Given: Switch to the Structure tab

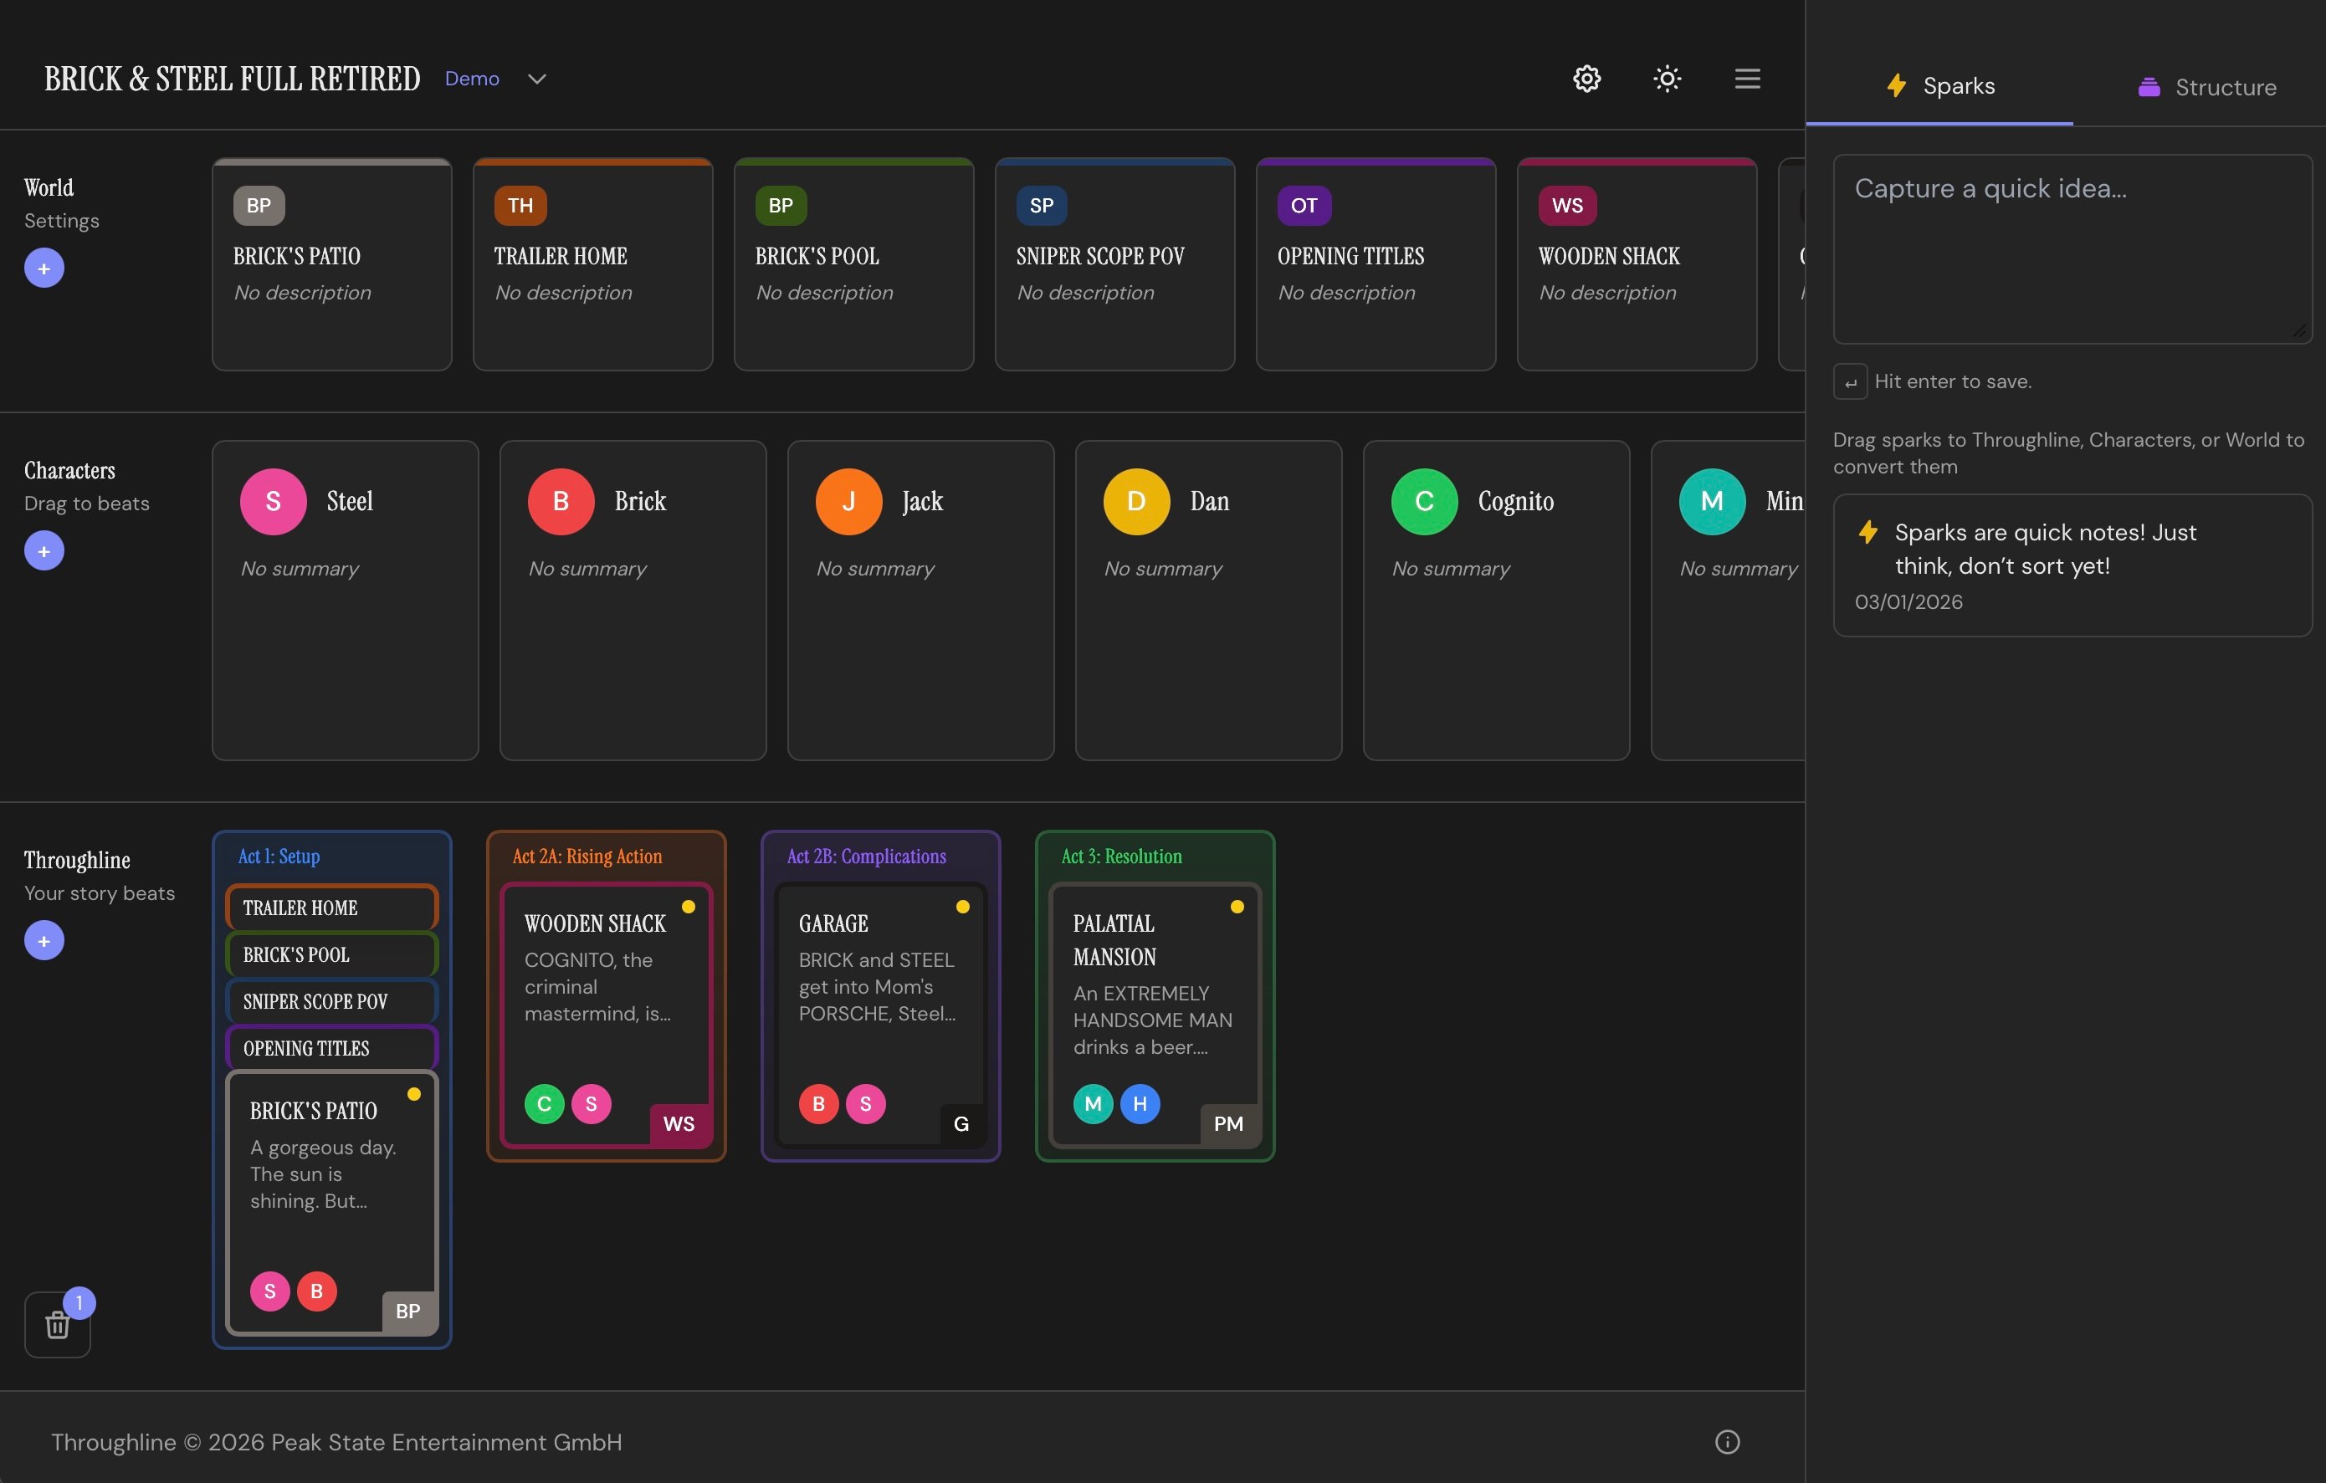Looking at the screenshot, I should (x=2206, y=87).
